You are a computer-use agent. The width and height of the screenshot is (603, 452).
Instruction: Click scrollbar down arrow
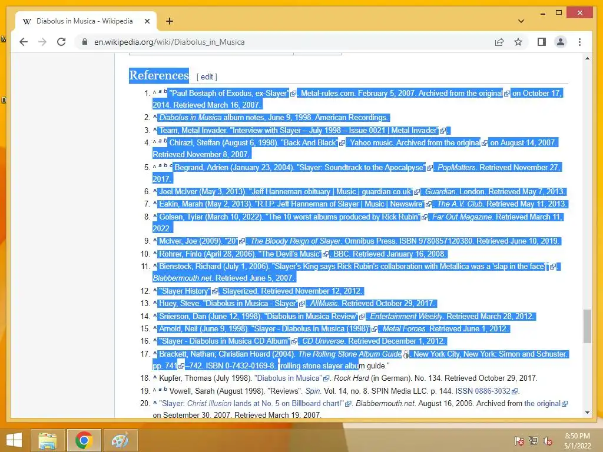(x=587, y=413)
